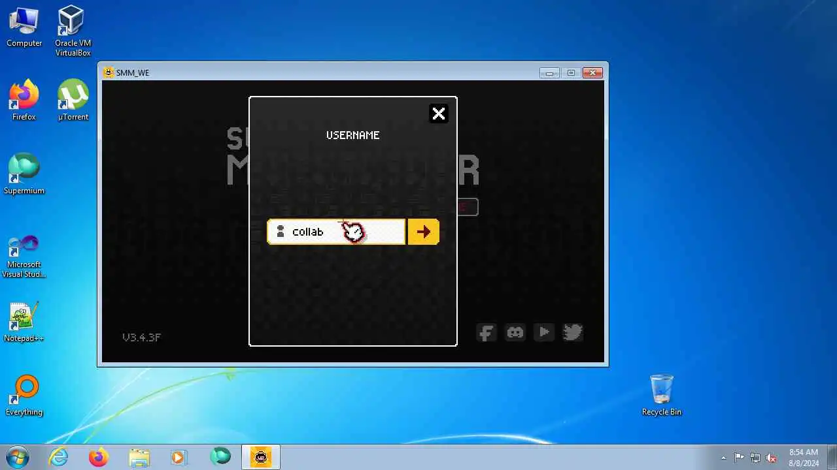Select the Firefox desktop shortcut
The height and width of the screenshot is (470, 837).
coord(24,101)
